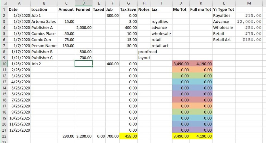
Task: Click the fill handle of selected cell D10
Action: [x=92, y=66]
